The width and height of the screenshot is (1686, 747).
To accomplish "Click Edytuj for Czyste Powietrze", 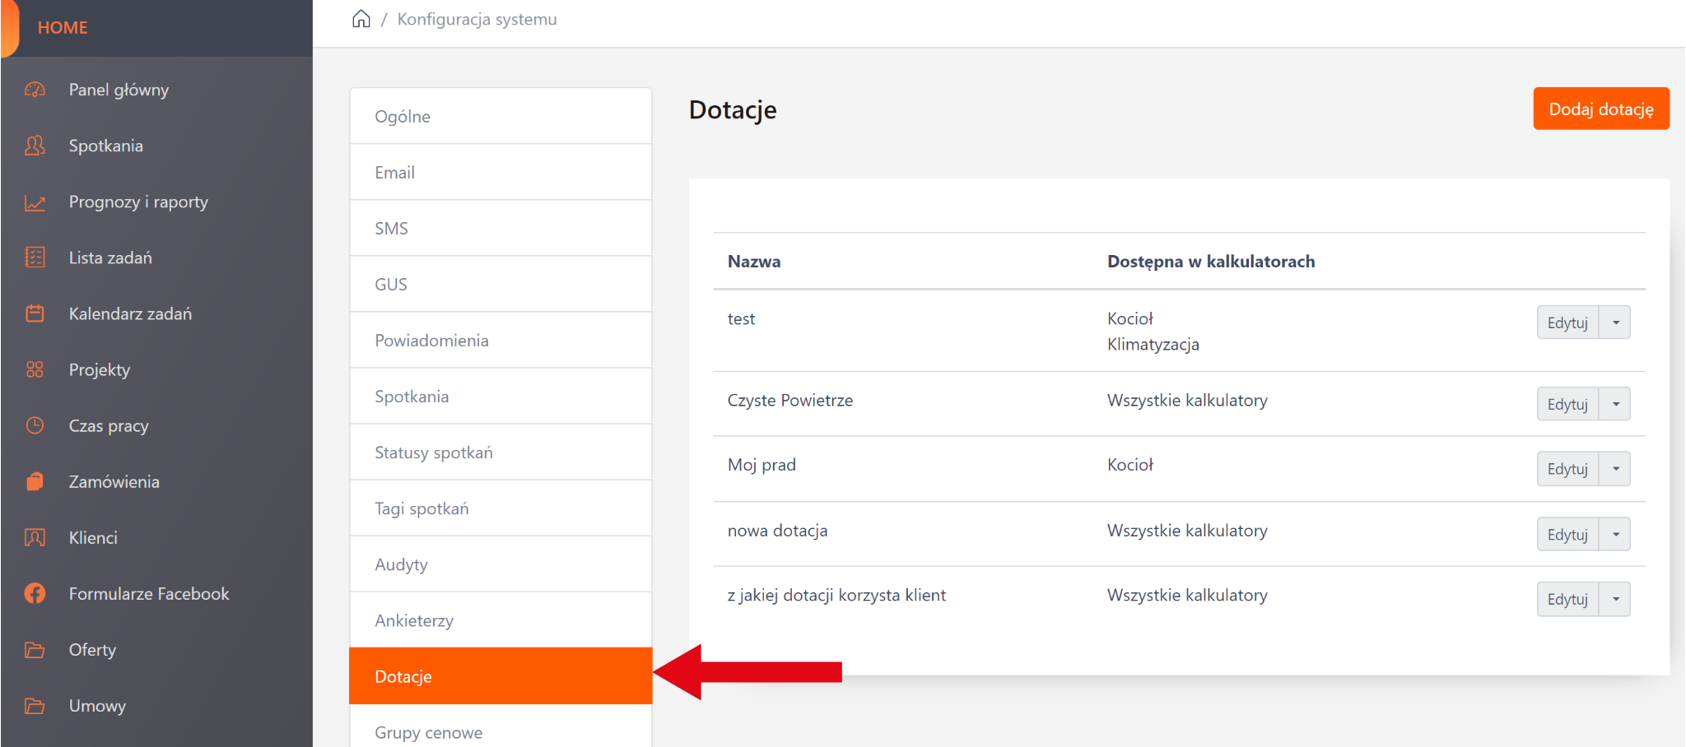I will click(x=1567, y=404).
